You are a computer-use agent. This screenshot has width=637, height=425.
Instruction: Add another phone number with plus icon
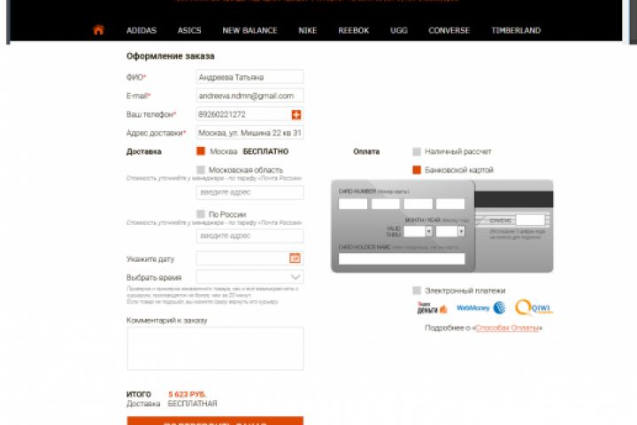tap(296, 115)
